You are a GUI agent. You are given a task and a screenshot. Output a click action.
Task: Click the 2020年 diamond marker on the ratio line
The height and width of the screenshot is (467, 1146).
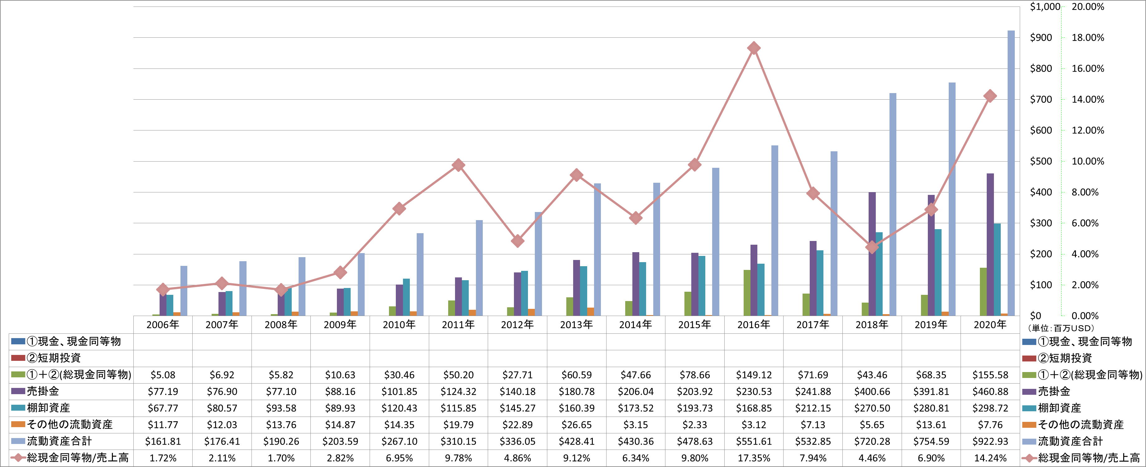point(990,96)
